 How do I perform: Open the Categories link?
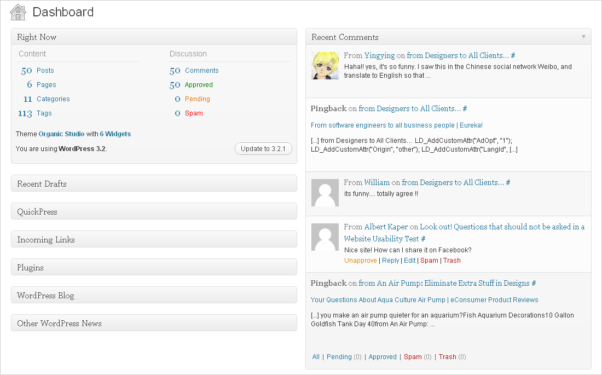tap(53, 99)
